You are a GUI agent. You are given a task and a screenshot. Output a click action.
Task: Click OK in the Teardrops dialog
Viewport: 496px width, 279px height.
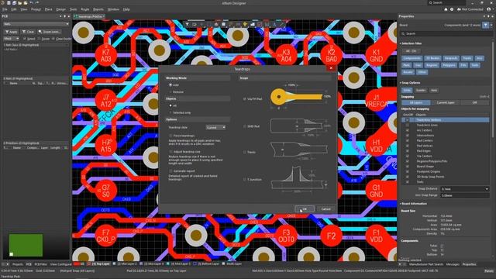305,209
